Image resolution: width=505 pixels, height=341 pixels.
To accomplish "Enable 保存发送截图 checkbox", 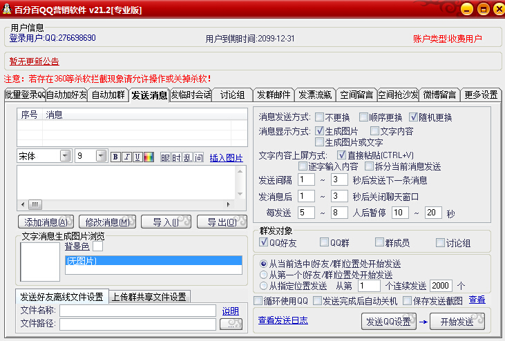I will tap(408, 301).
